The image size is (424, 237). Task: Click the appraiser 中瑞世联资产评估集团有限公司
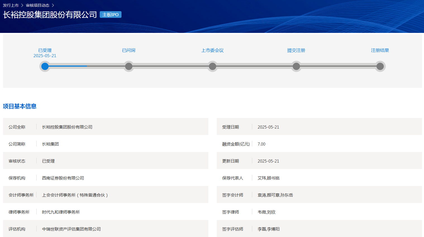coord(72,229)
